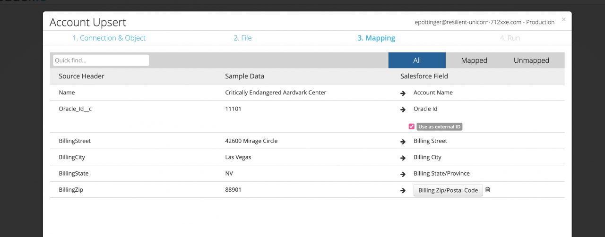605x237 pixels.
Task: Close the Account Upsert dialog
Action: click(x=563, y=19)
